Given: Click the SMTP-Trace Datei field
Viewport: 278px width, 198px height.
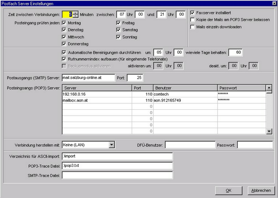Looking at the screenshot, I should coord(117,176).
